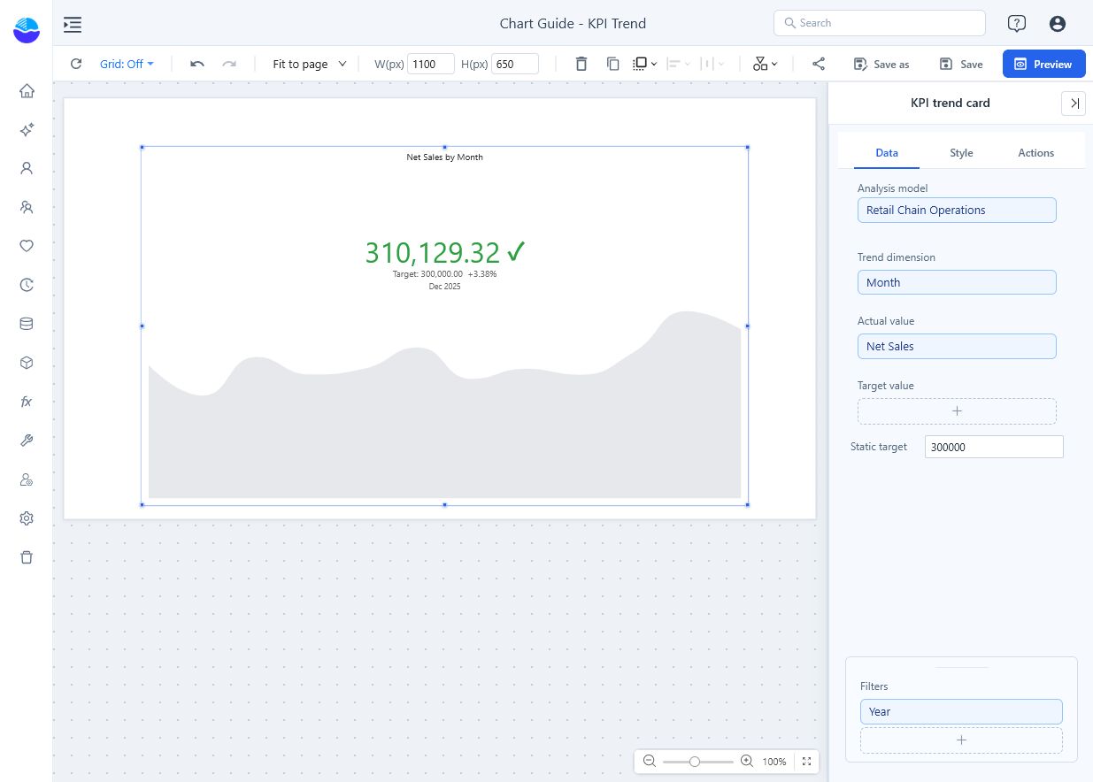Click the H(px) height field
This screenshot has height=782, width=1093.
(515, 64)
